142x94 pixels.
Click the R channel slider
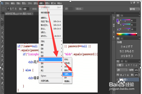(x=126, y=20)
